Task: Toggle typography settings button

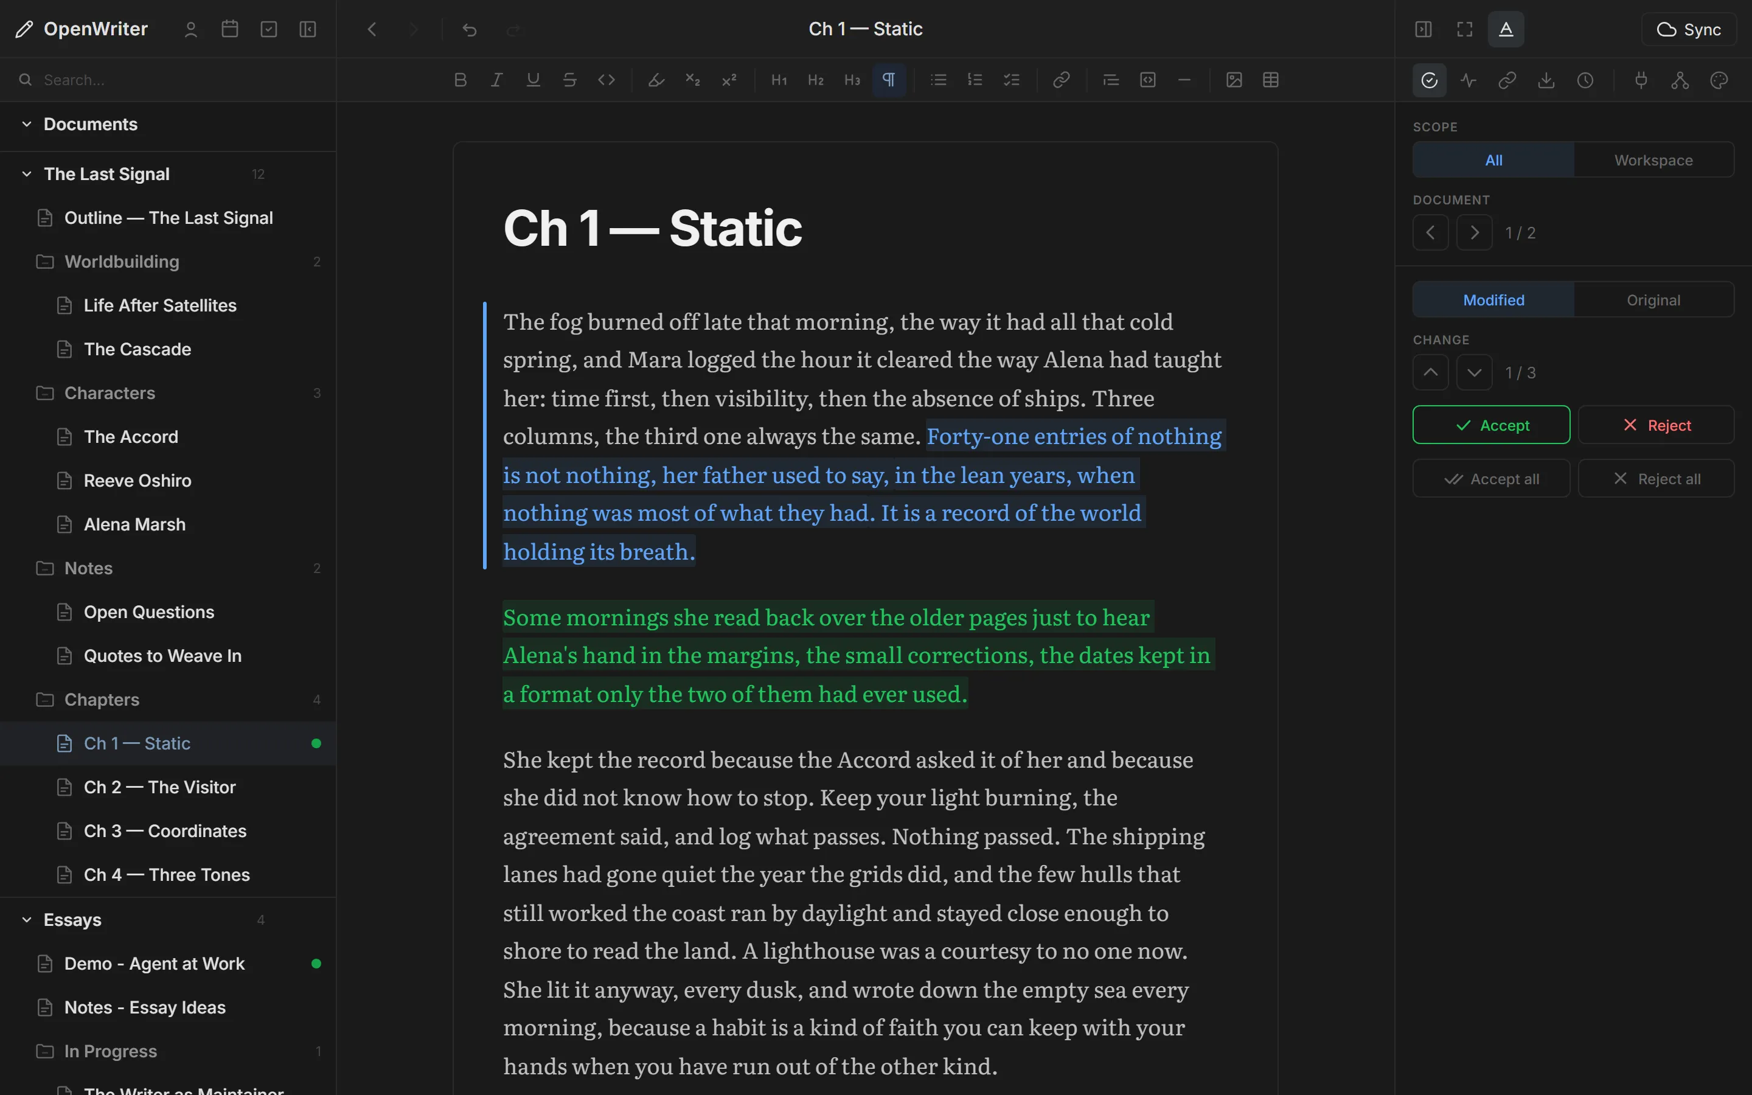Action: (1506, 30)
